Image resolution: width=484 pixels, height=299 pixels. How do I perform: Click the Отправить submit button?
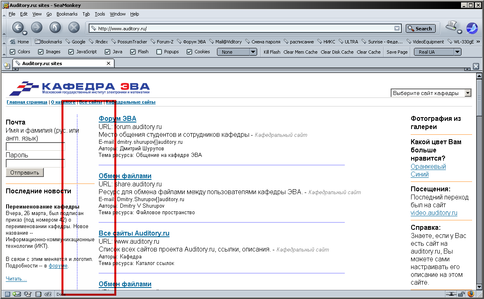25,172
